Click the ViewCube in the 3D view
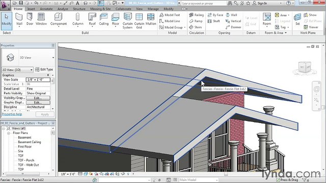This screenshot has height=183, width=326. 305,67
